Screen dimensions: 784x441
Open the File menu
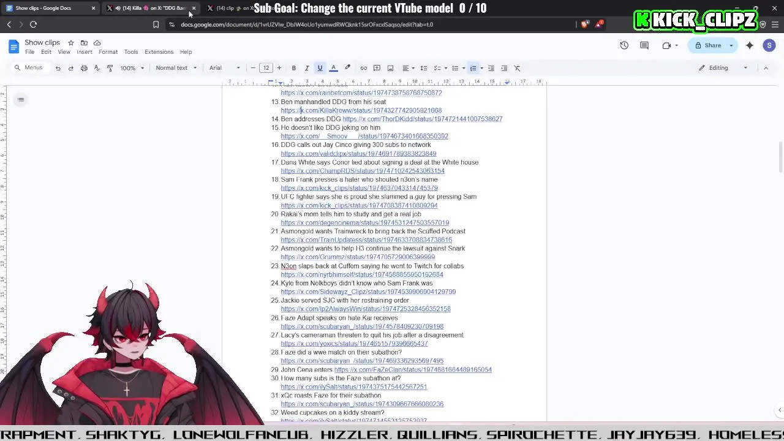point(29,52)
